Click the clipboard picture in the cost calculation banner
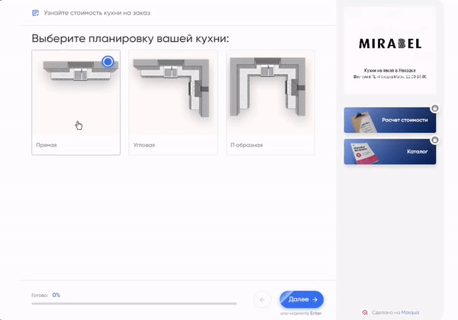Viewport: 458px width, 320px height. pos(363,122)
